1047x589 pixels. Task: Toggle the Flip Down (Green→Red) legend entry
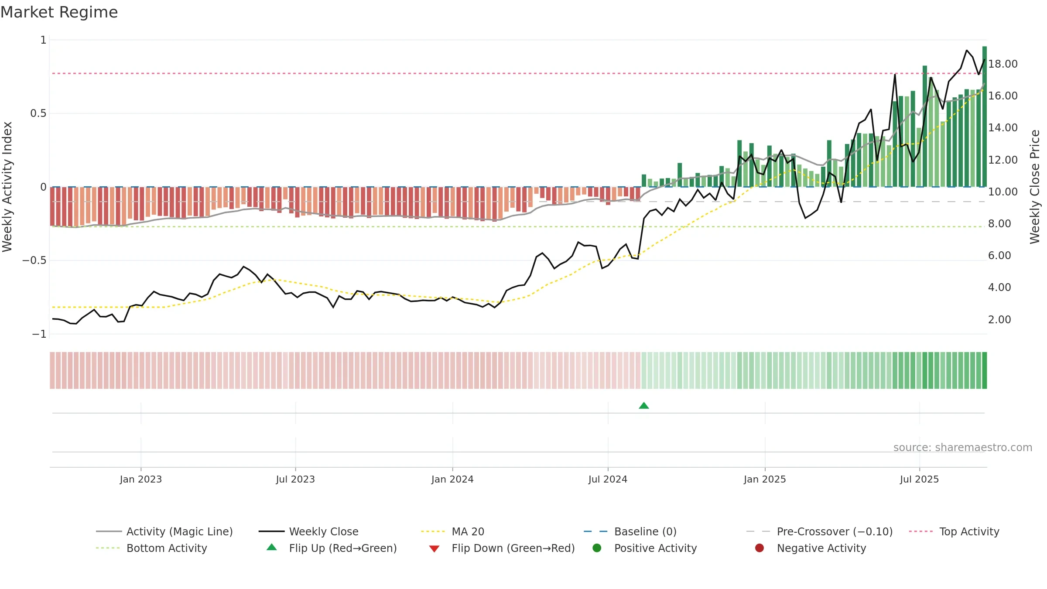pyautogui.click(x=502, y=548)
